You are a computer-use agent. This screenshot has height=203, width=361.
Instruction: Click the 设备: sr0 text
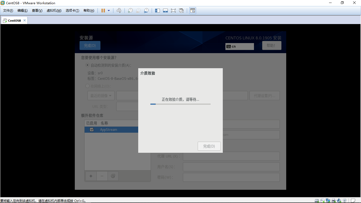[x=95, y=73]
